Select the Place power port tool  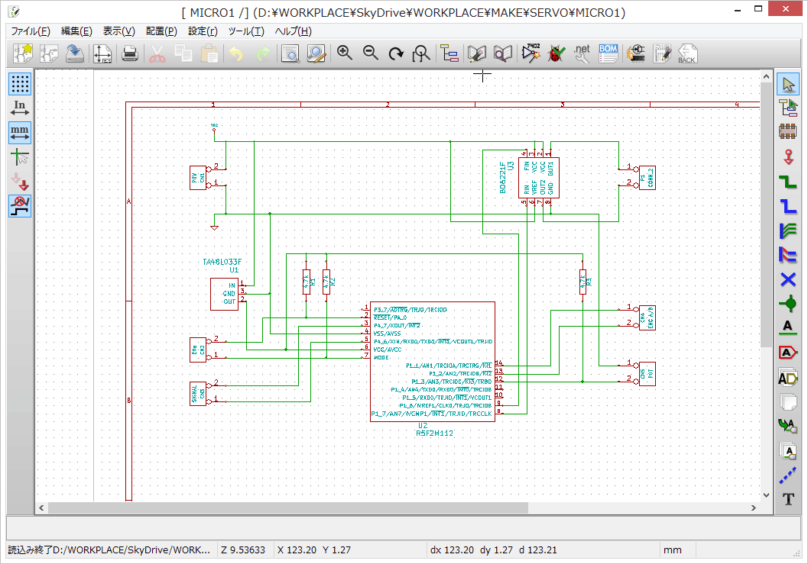pyautogui.click(x=788, y=157)
